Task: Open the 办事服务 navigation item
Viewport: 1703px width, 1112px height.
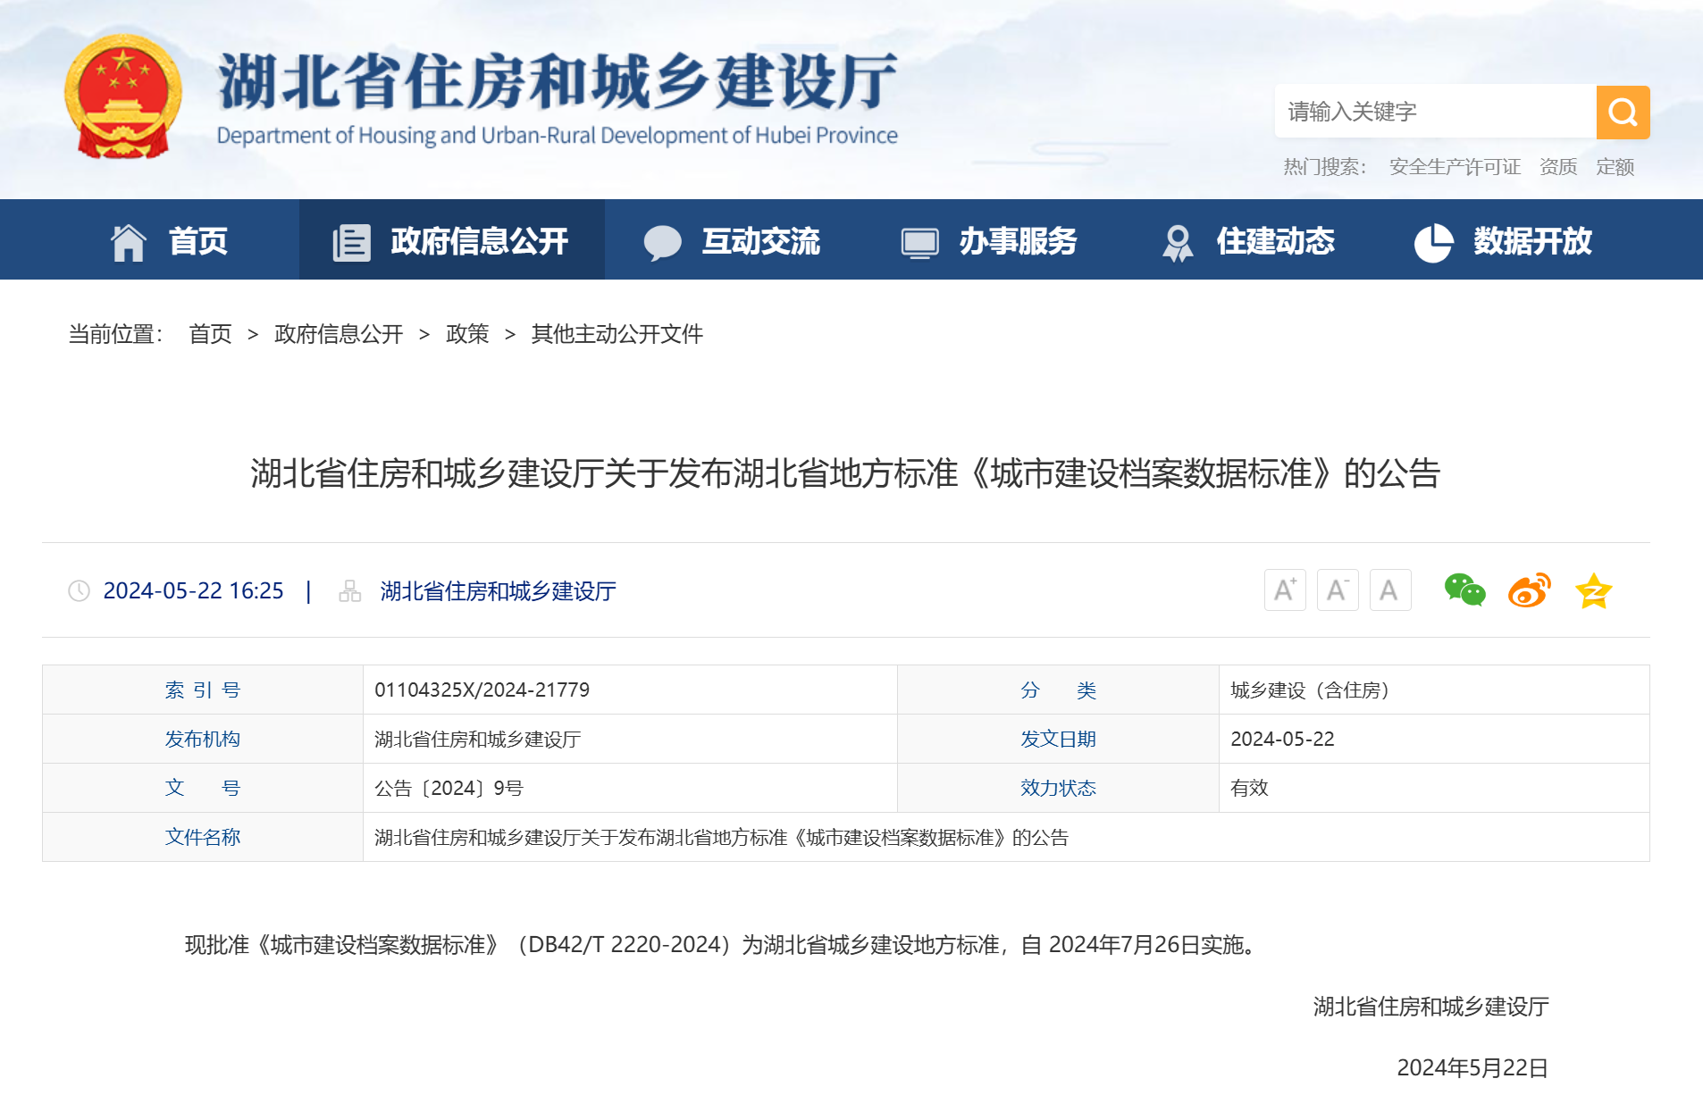Action: pyautogui.click(x=989, y=241)
